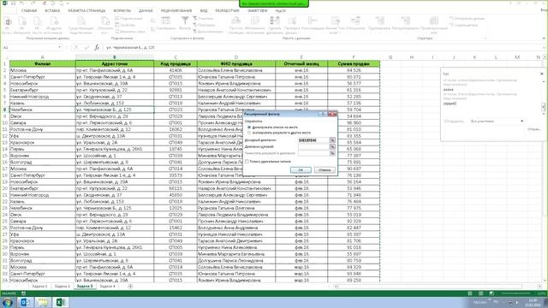Click Flash Fill (Мгновенное заполнение)
The image size is (548, 308).
point(255,25)
